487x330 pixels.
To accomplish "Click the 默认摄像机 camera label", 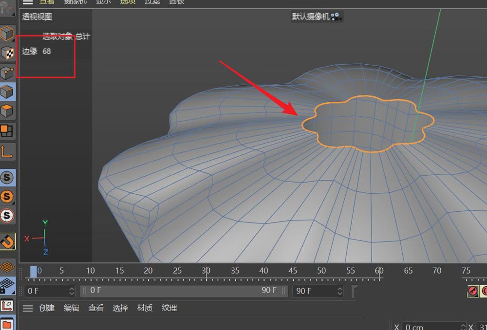I will [310, 17].
